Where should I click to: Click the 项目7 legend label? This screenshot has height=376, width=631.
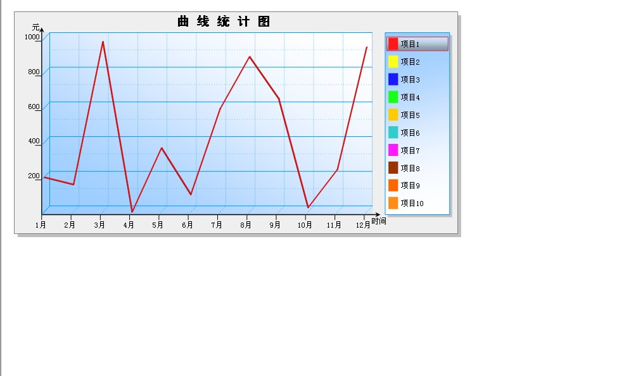click(x=410, y=150)
